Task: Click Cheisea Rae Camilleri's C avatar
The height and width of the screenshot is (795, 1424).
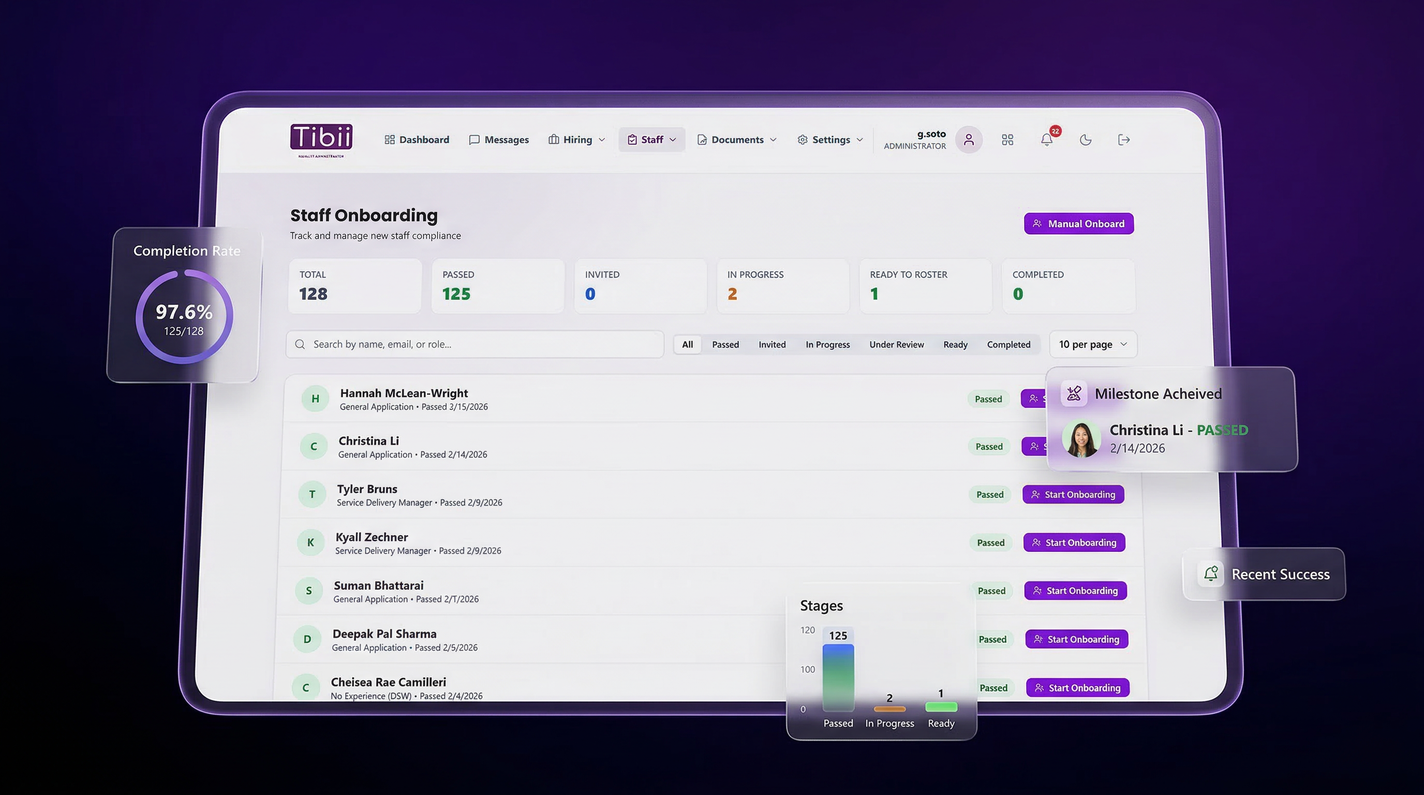Action: (x=306, y=687)
